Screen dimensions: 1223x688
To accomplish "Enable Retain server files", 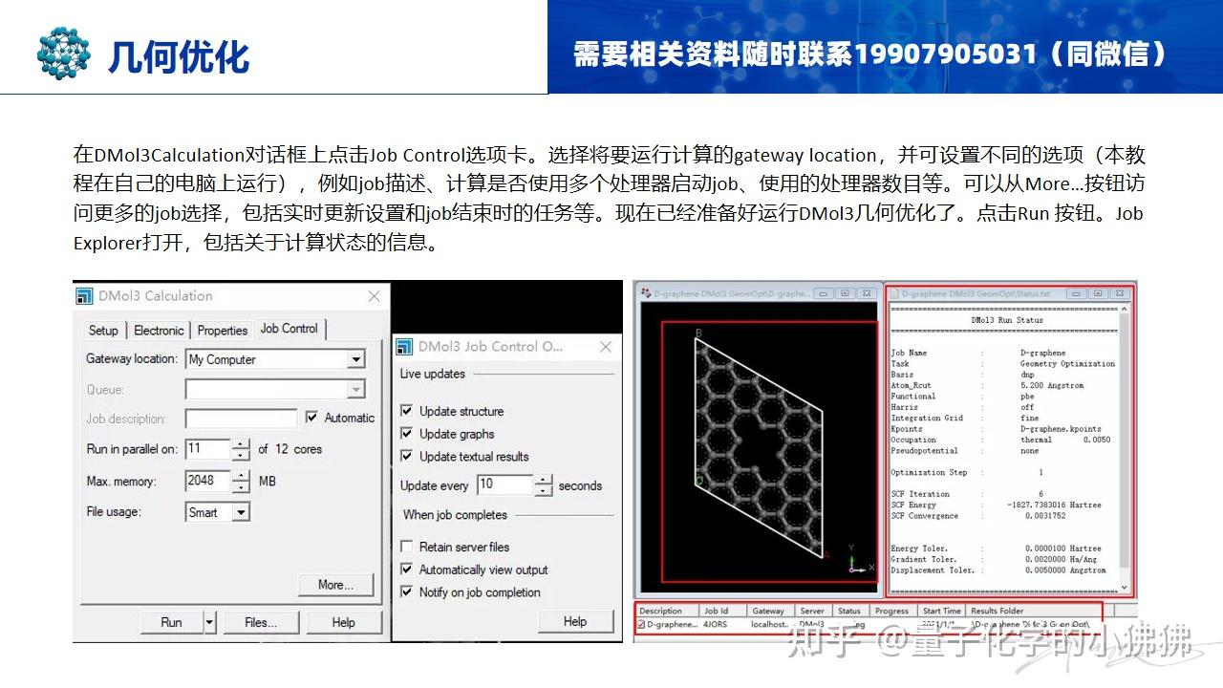I will (x=406, y=546).
